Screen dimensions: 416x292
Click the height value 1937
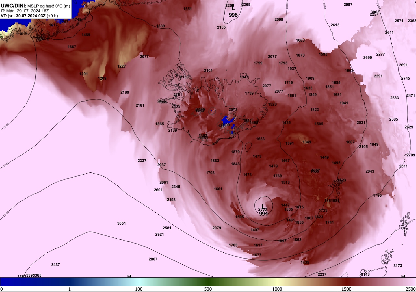(x=292, y=69)
